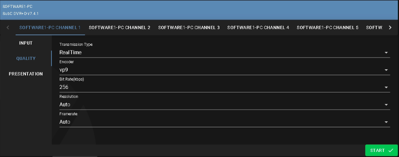Open the PRESENTATION settings section

tap(26, 74)
